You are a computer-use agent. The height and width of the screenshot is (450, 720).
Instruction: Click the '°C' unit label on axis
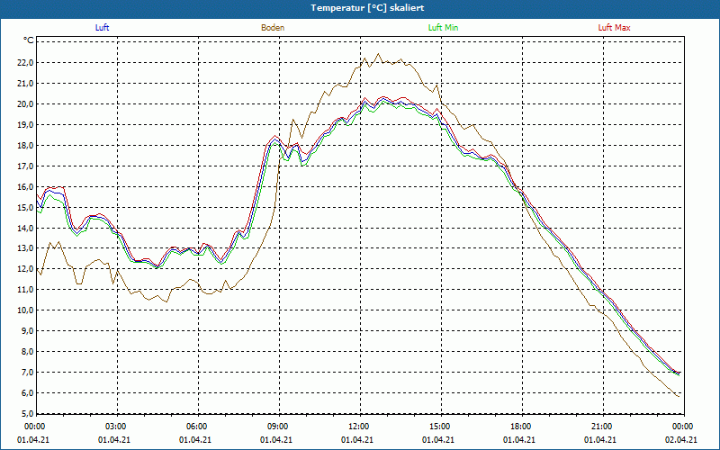click(x=29, y=40)
